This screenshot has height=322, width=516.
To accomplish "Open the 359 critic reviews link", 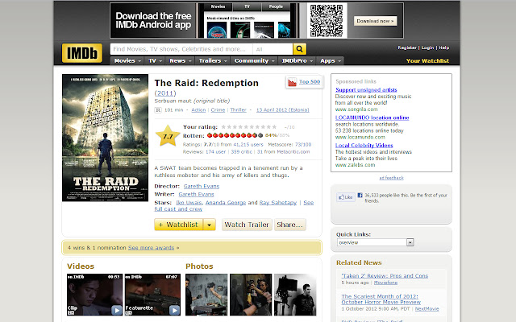I will click(242, 152).
